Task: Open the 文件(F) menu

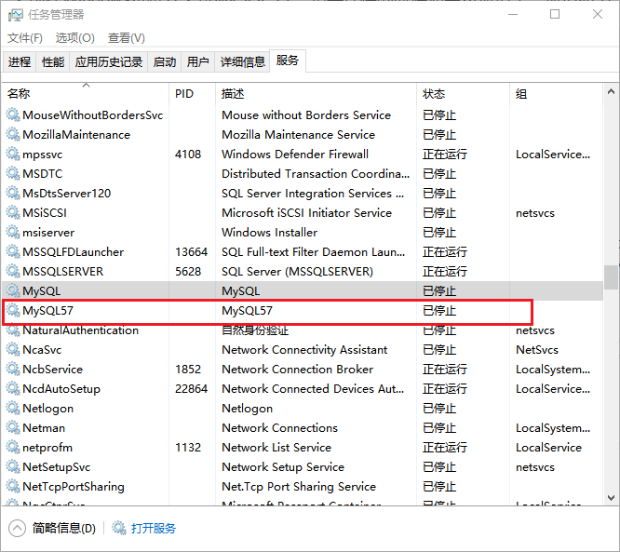Action: click(25, 38)
